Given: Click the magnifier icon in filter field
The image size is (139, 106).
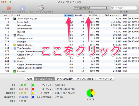Looking at the screenshot, I should (x=113, y=8).
